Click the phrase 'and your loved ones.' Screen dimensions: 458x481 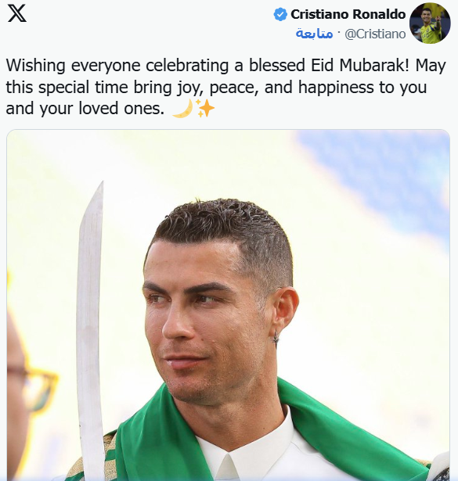click(85, 109)
